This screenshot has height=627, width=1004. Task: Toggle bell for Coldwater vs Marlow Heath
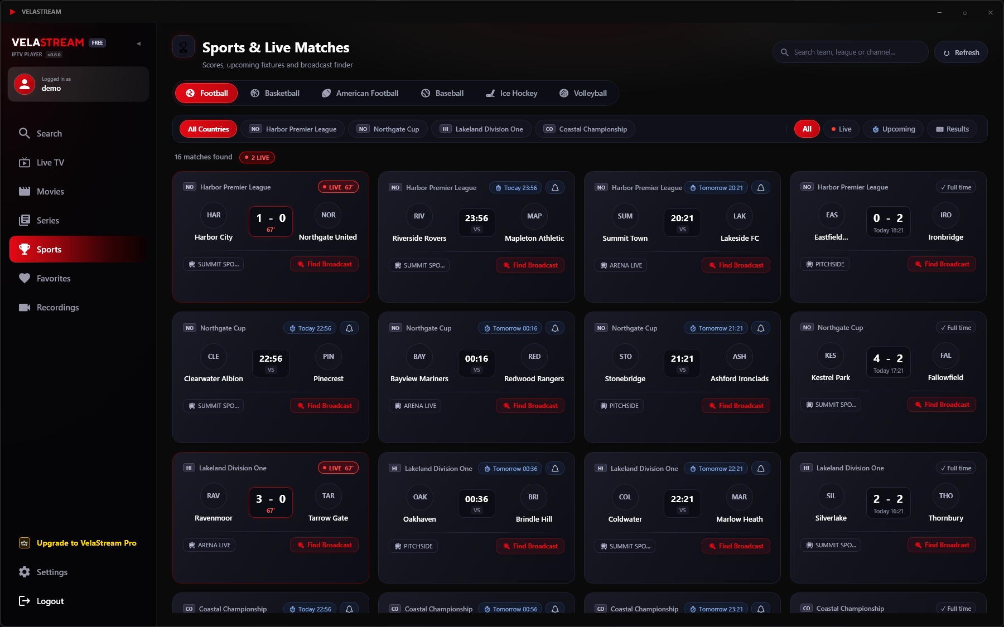tap(761, 469)
